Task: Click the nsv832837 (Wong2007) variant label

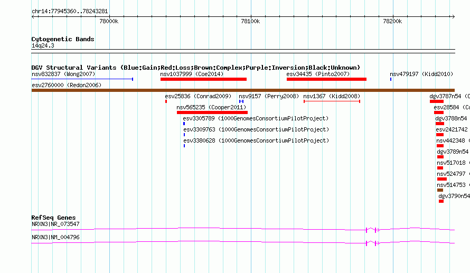Action: click(63, 74)
